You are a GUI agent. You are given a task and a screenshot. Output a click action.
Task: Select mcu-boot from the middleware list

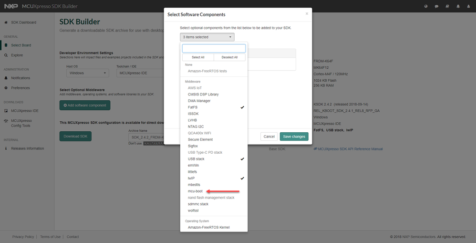[196, 191]
